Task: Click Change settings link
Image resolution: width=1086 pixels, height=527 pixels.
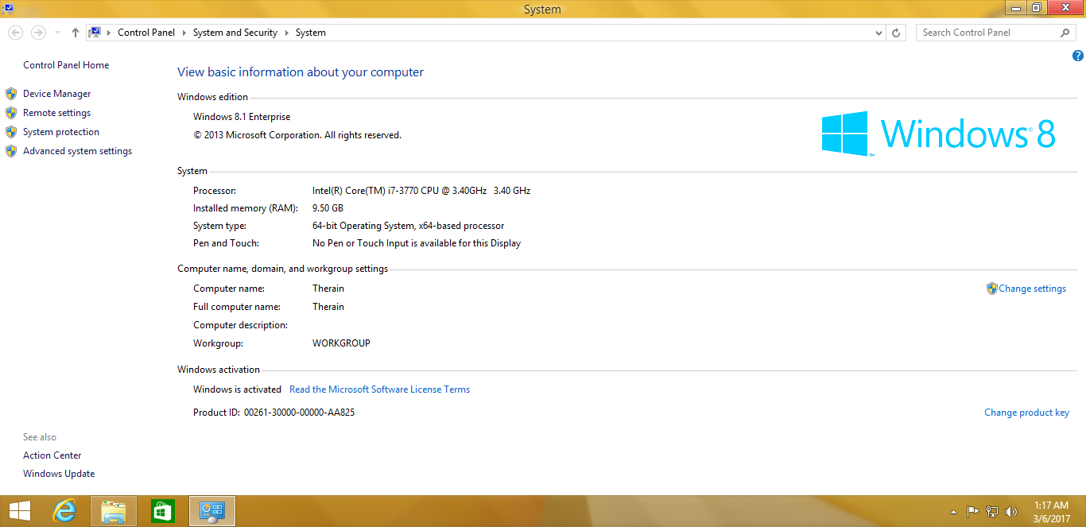Action: [x=1033, y=289]
